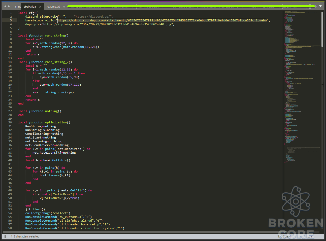Click 'RunString=nothing' on line 31

[x=41, y=126]
